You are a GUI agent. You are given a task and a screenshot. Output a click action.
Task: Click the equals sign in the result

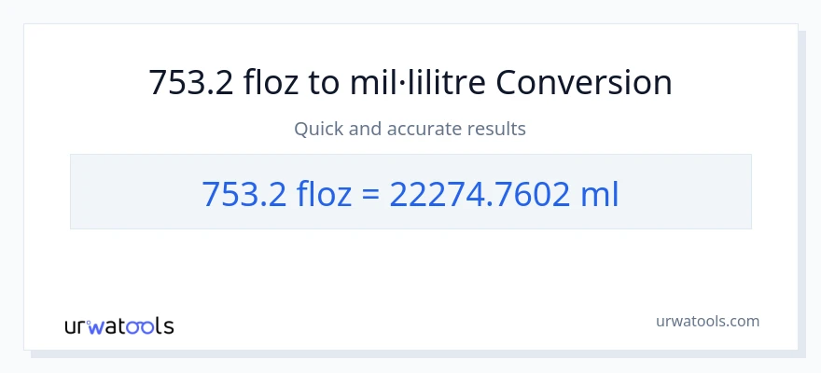click(369, 193)
